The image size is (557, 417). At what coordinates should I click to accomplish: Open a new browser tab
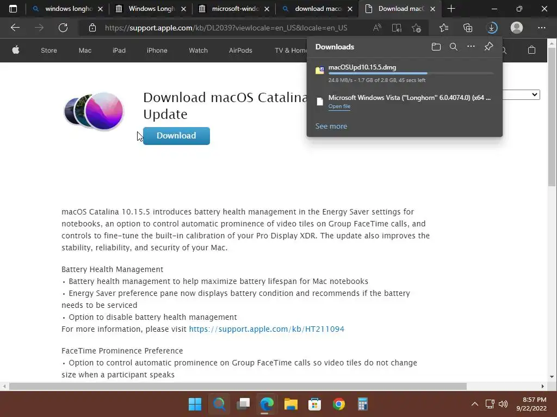[x=451, y=9]
